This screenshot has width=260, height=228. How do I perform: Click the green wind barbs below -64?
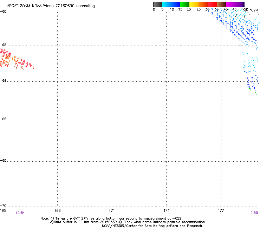252,91
